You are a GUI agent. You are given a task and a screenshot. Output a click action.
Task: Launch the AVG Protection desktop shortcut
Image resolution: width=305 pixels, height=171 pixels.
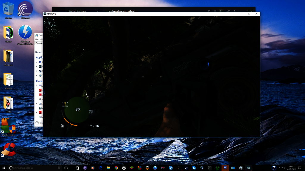point(8,127)
